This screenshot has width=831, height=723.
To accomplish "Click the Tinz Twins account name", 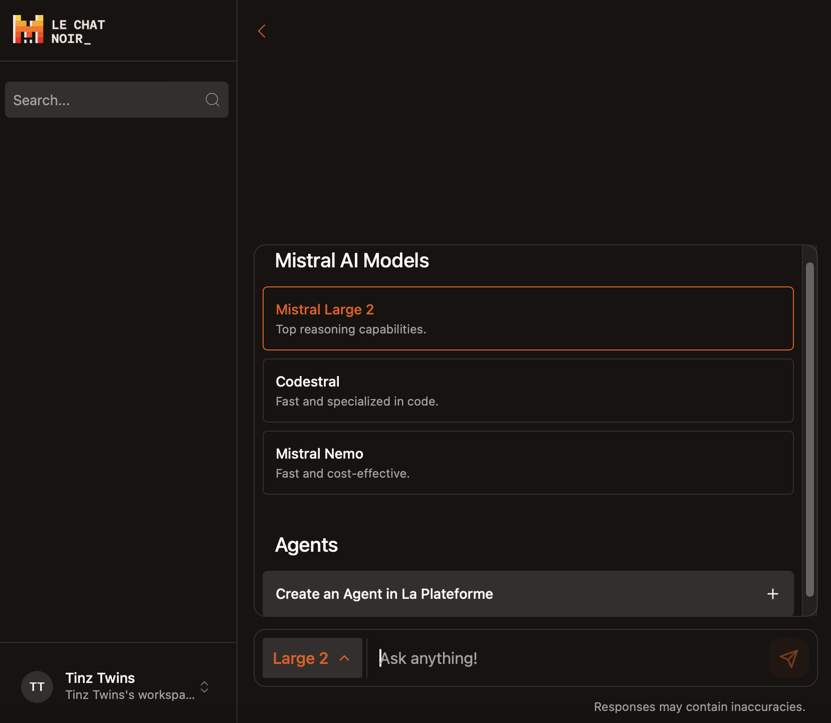I will pos(100,678).
